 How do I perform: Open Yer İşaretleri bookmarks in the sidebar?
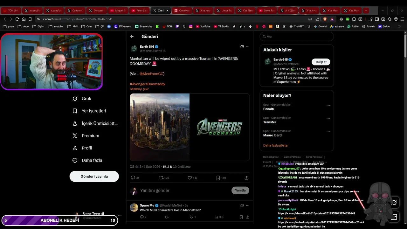tap(89, 111)
